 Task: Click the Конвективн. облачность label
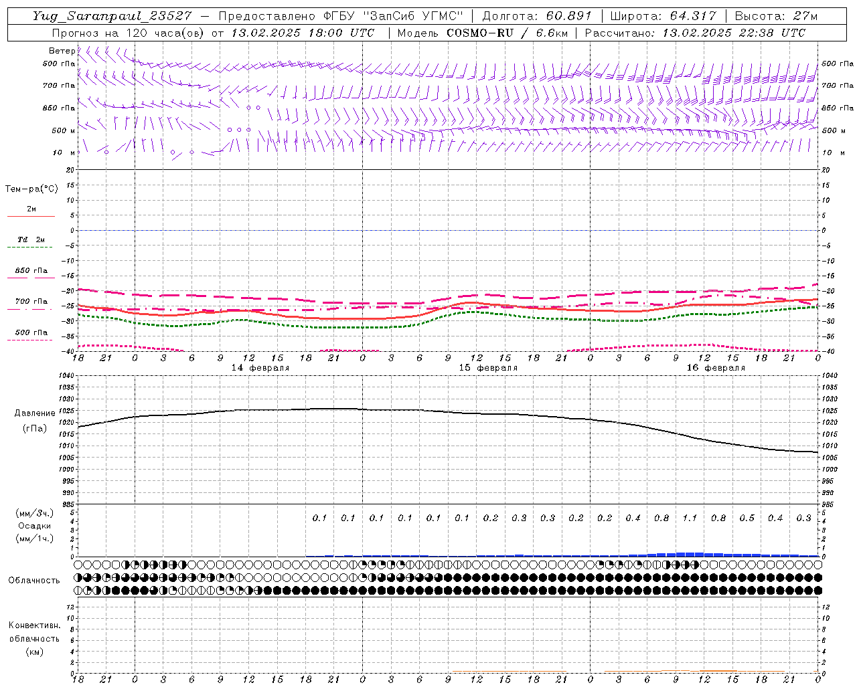34,632
